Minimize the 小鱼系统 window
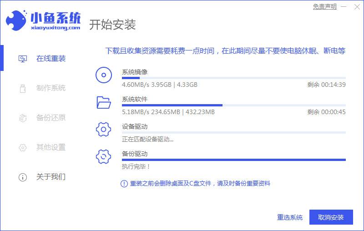The height and width of the screenshot is (231, 364). [x=344, y=7]
